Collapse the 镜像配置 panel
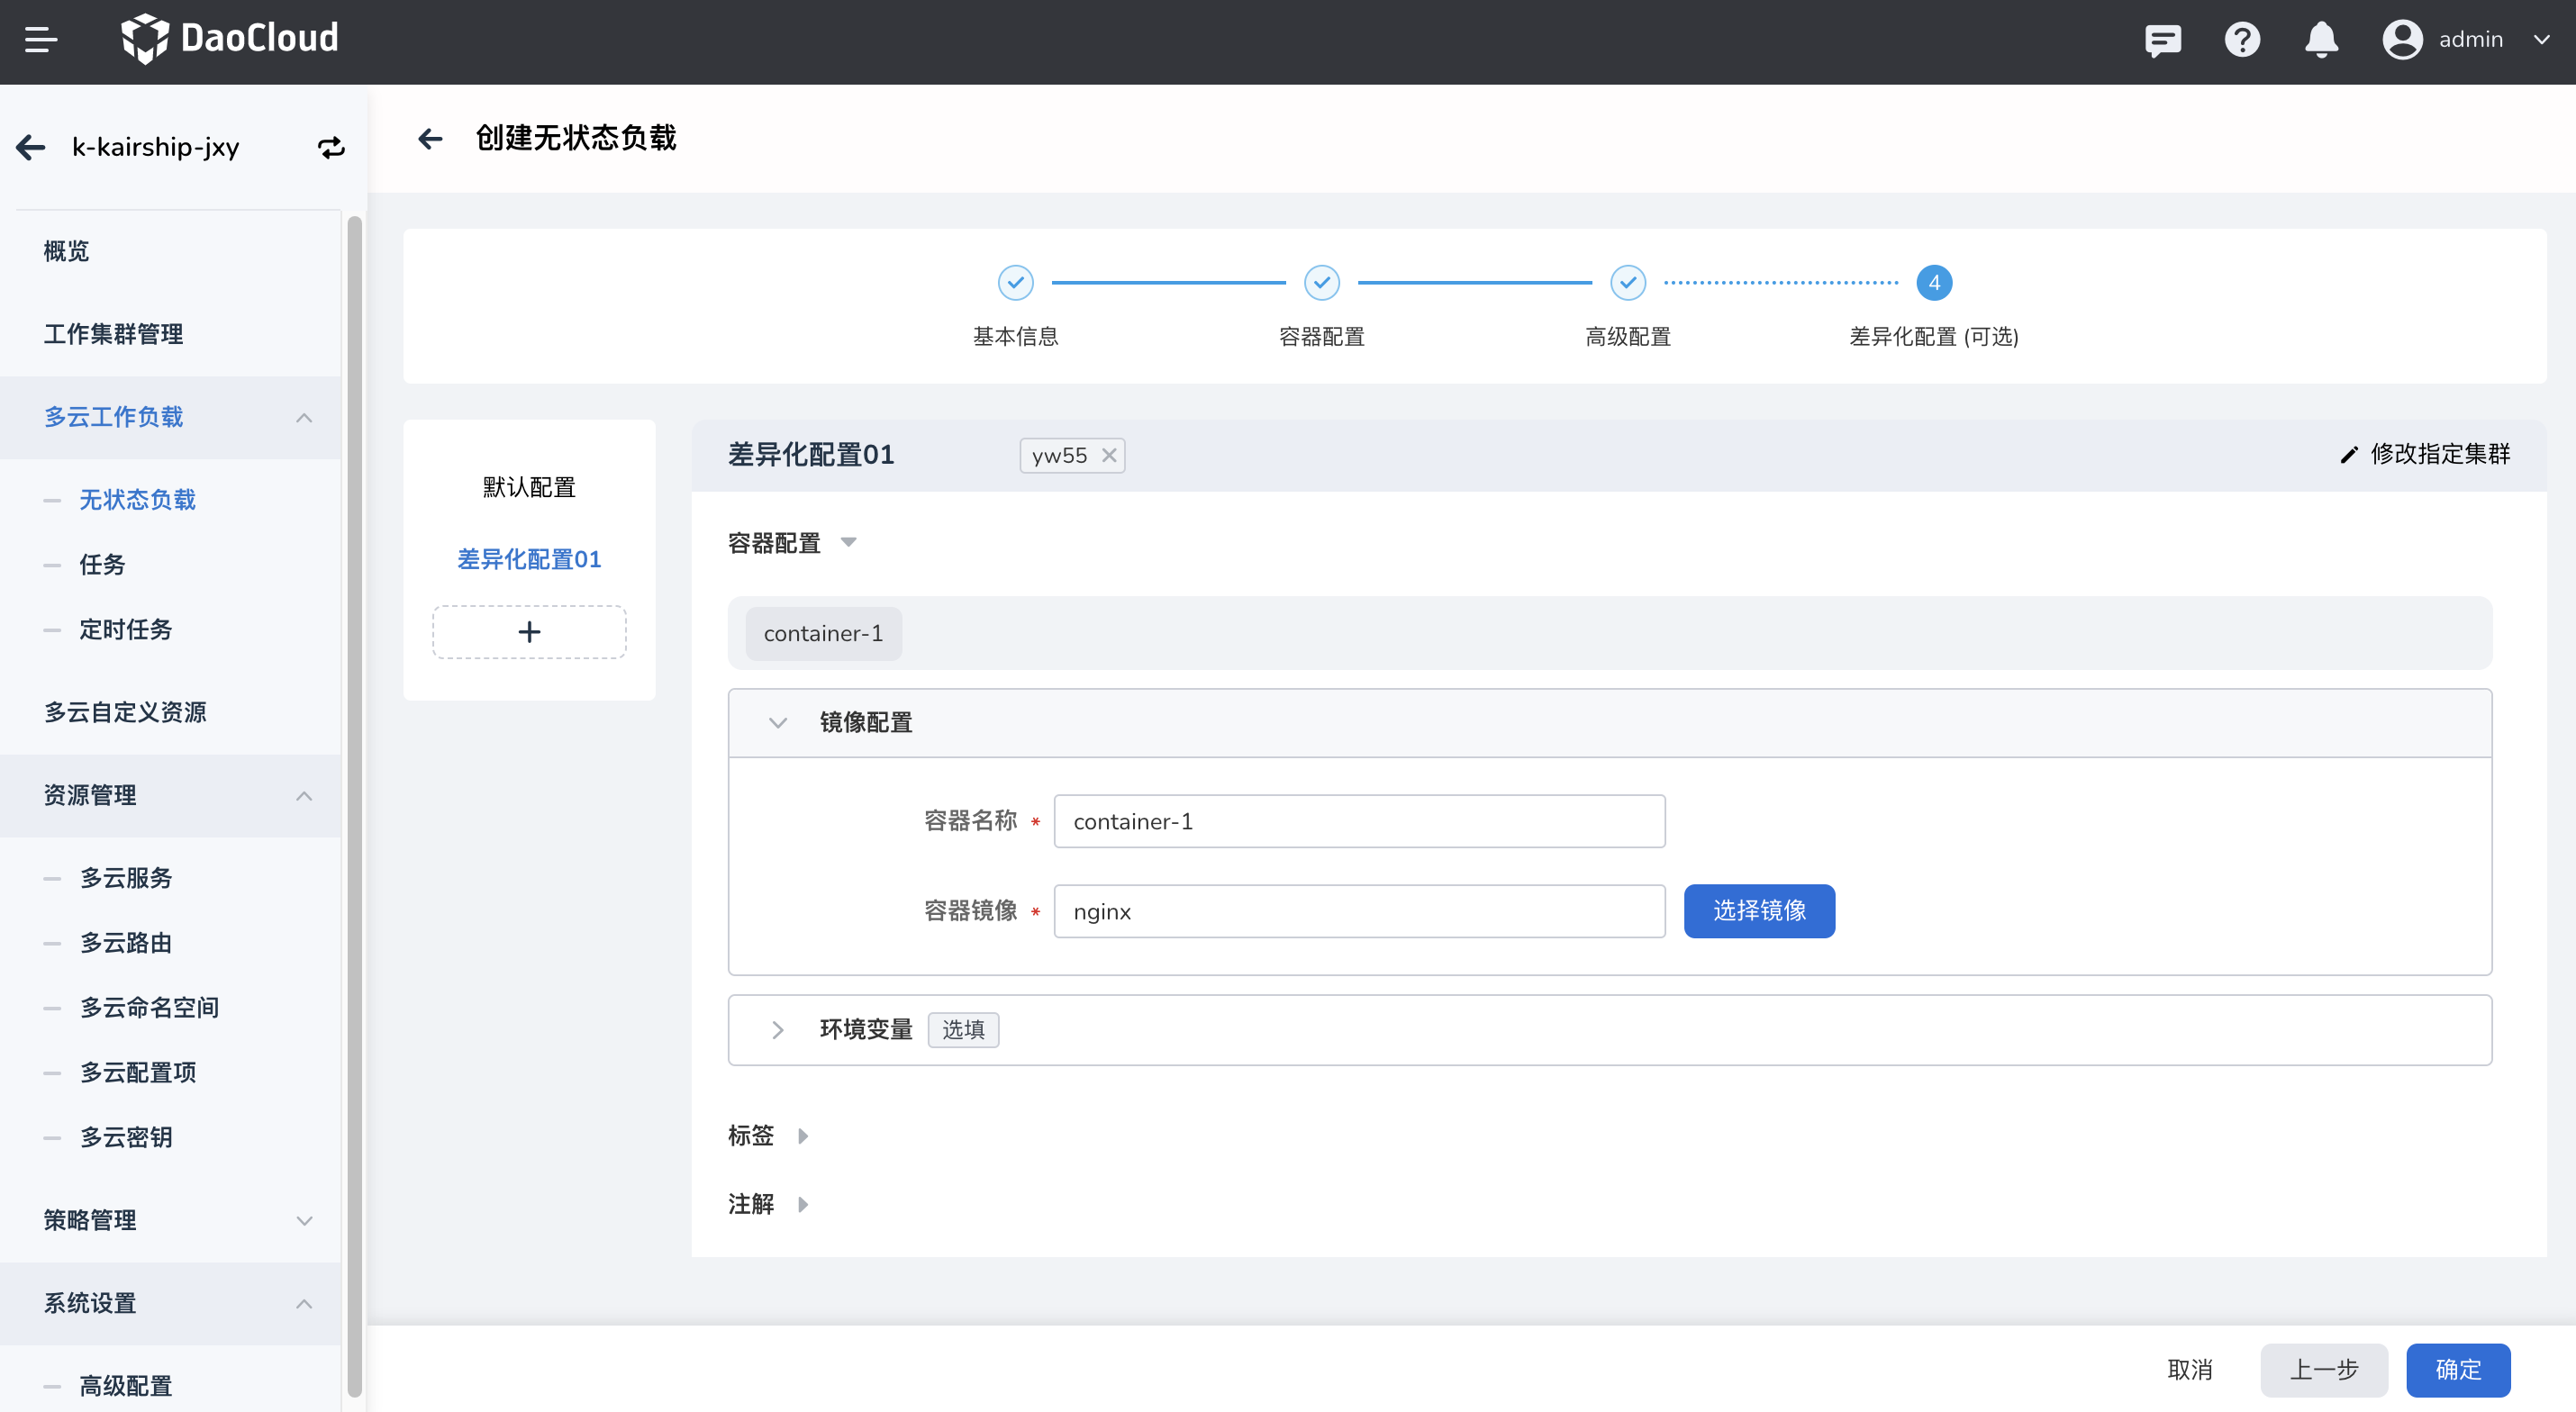This screenshot has width=2576, height=1412. click(x=777, y=722)
